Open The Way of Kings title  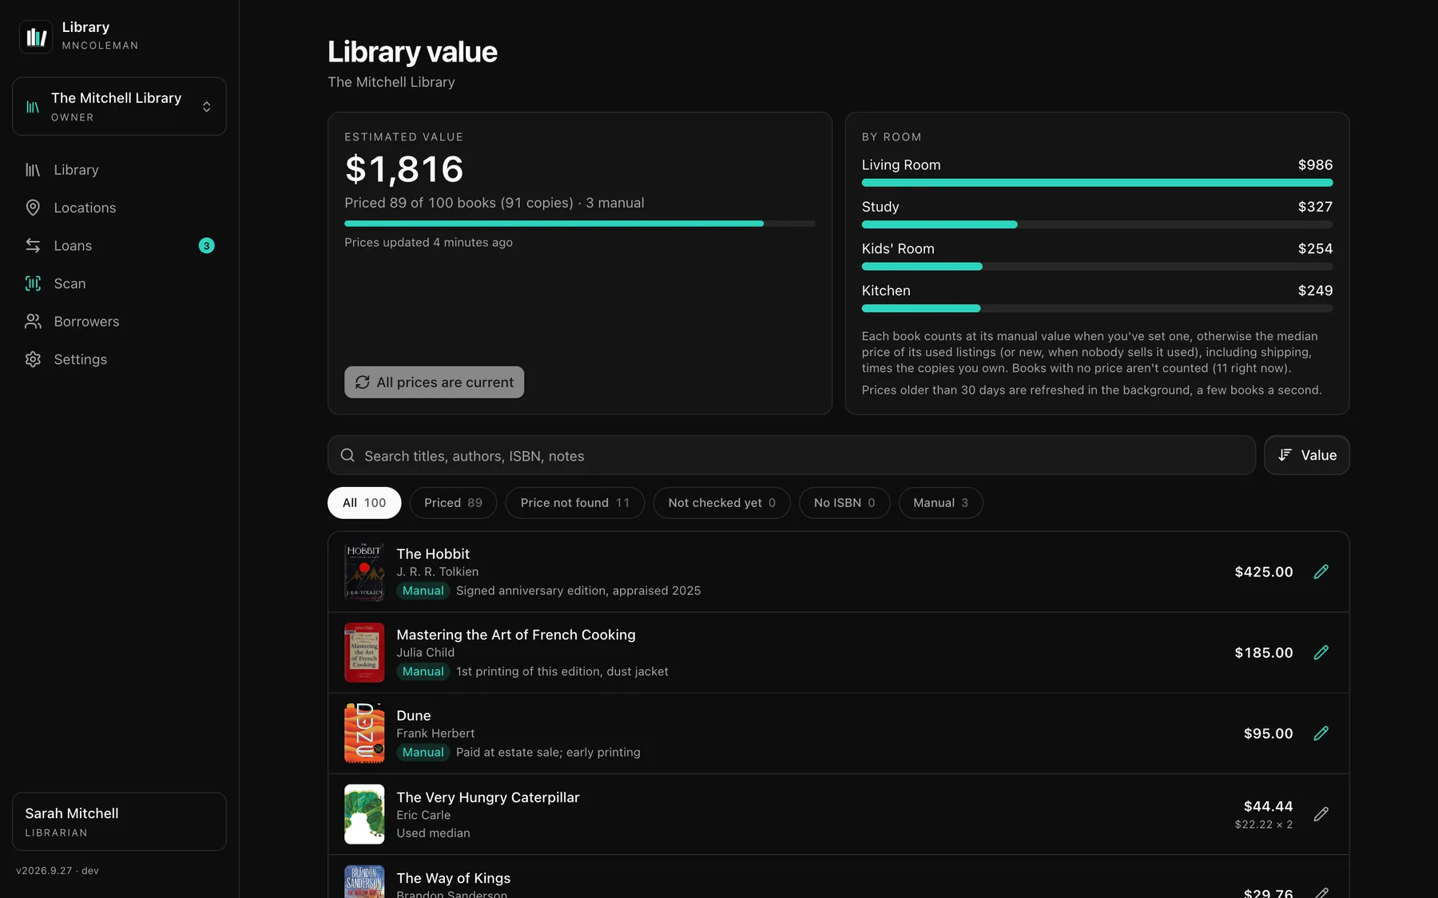point(454,878)
